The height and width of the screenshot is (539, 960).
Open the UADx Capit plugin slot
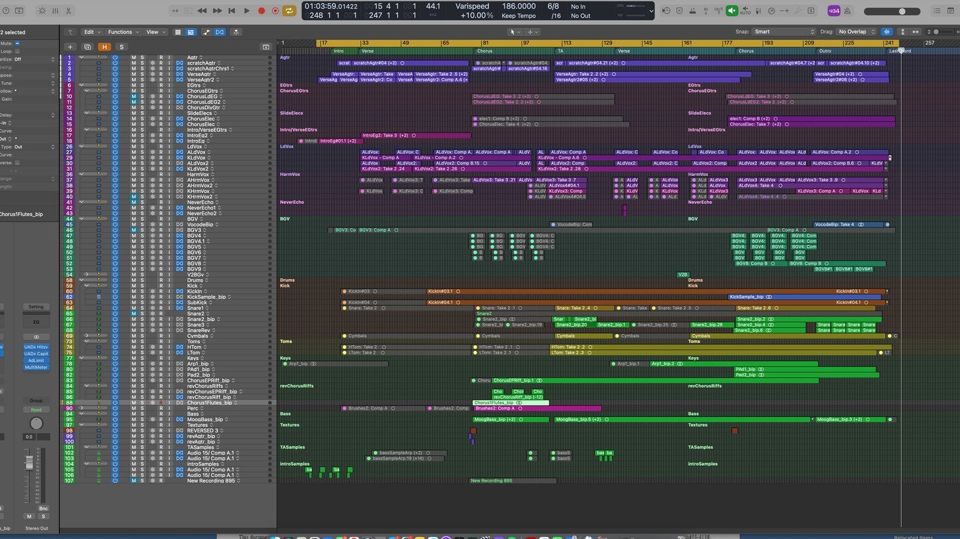(36, 354)
